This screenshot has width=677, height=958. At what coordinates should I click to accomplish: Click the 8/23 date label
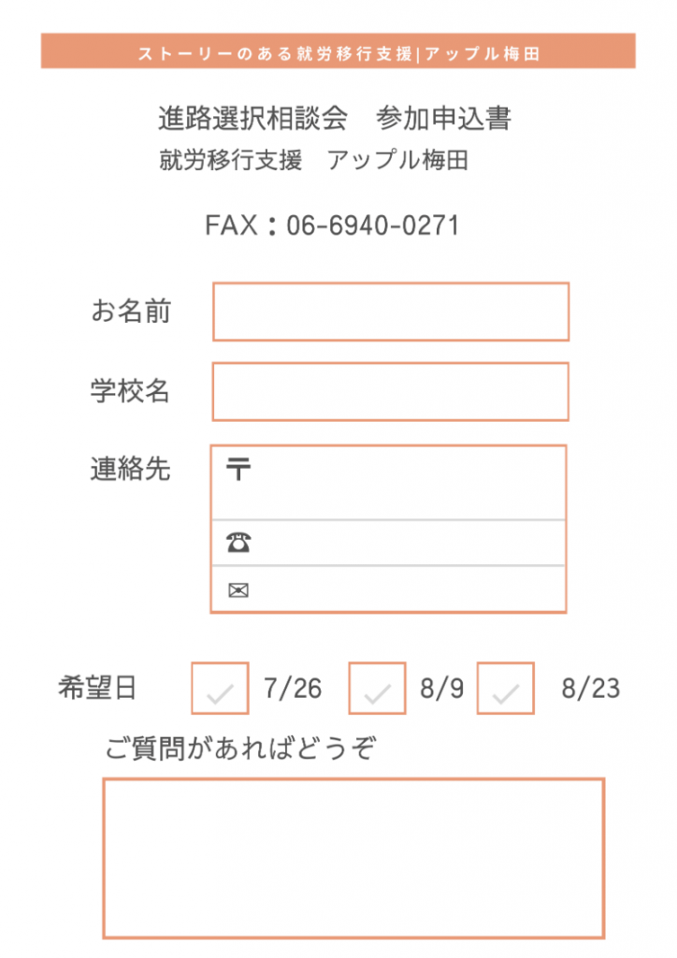point(590,689)
